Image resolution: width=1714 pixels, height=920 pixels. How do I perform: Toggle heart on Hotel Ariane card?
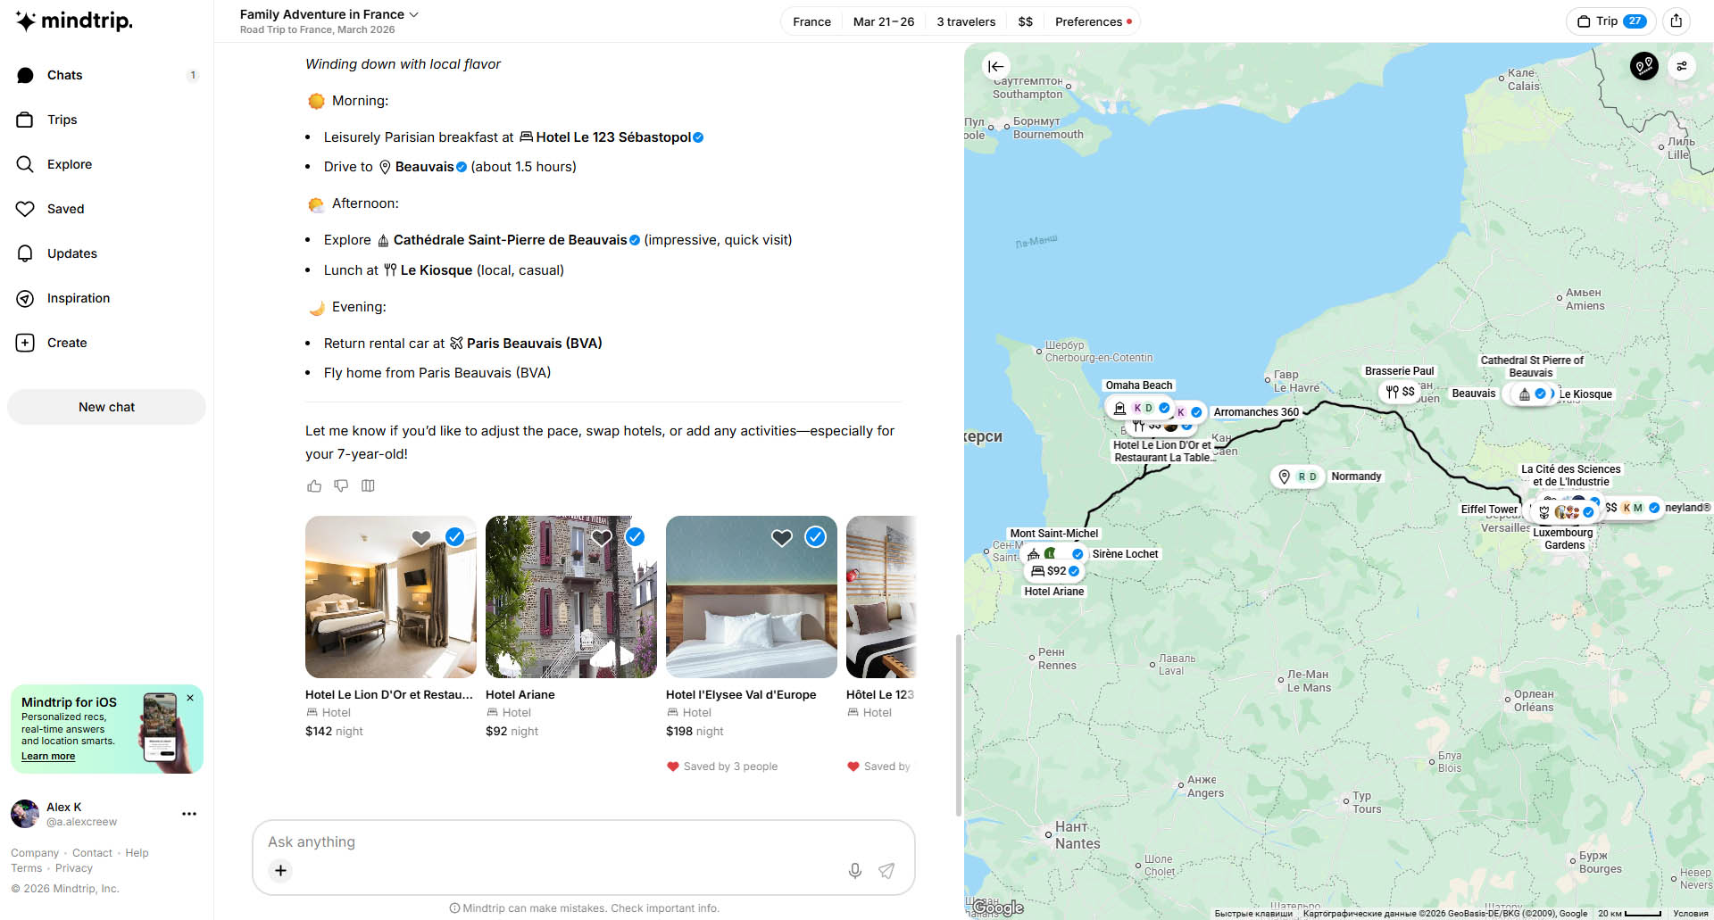tap(602, 537)
